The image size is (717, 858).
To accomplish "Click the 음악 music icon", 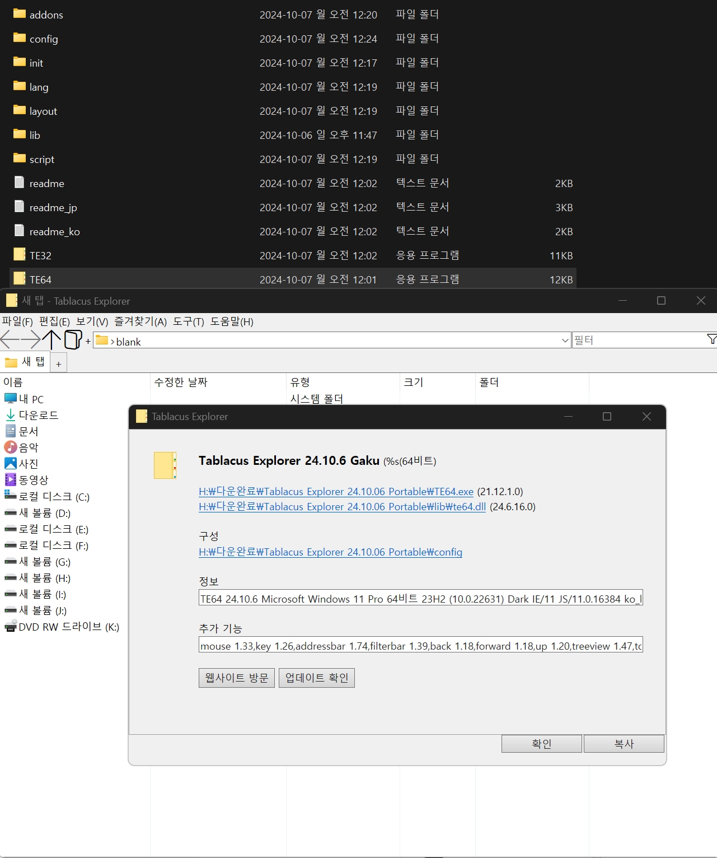I will pyautogui.click(x=11, y=447).
